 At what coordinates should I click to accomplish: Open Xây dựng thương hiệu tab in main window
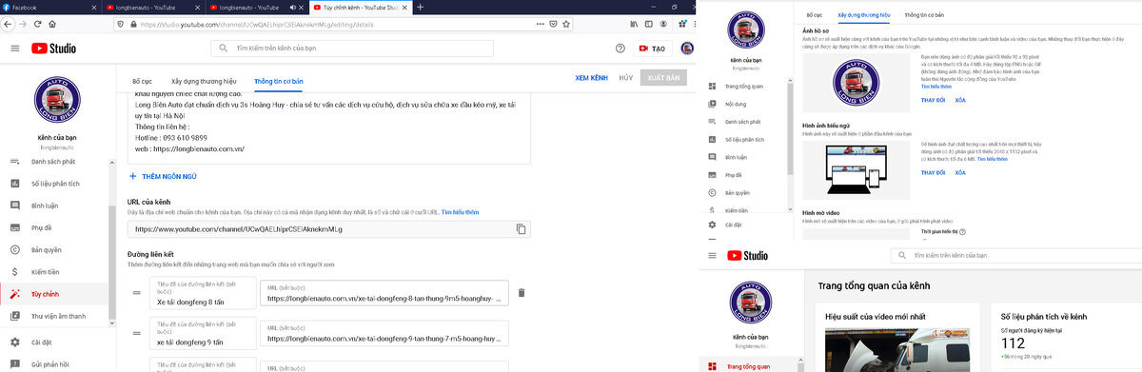203,82
